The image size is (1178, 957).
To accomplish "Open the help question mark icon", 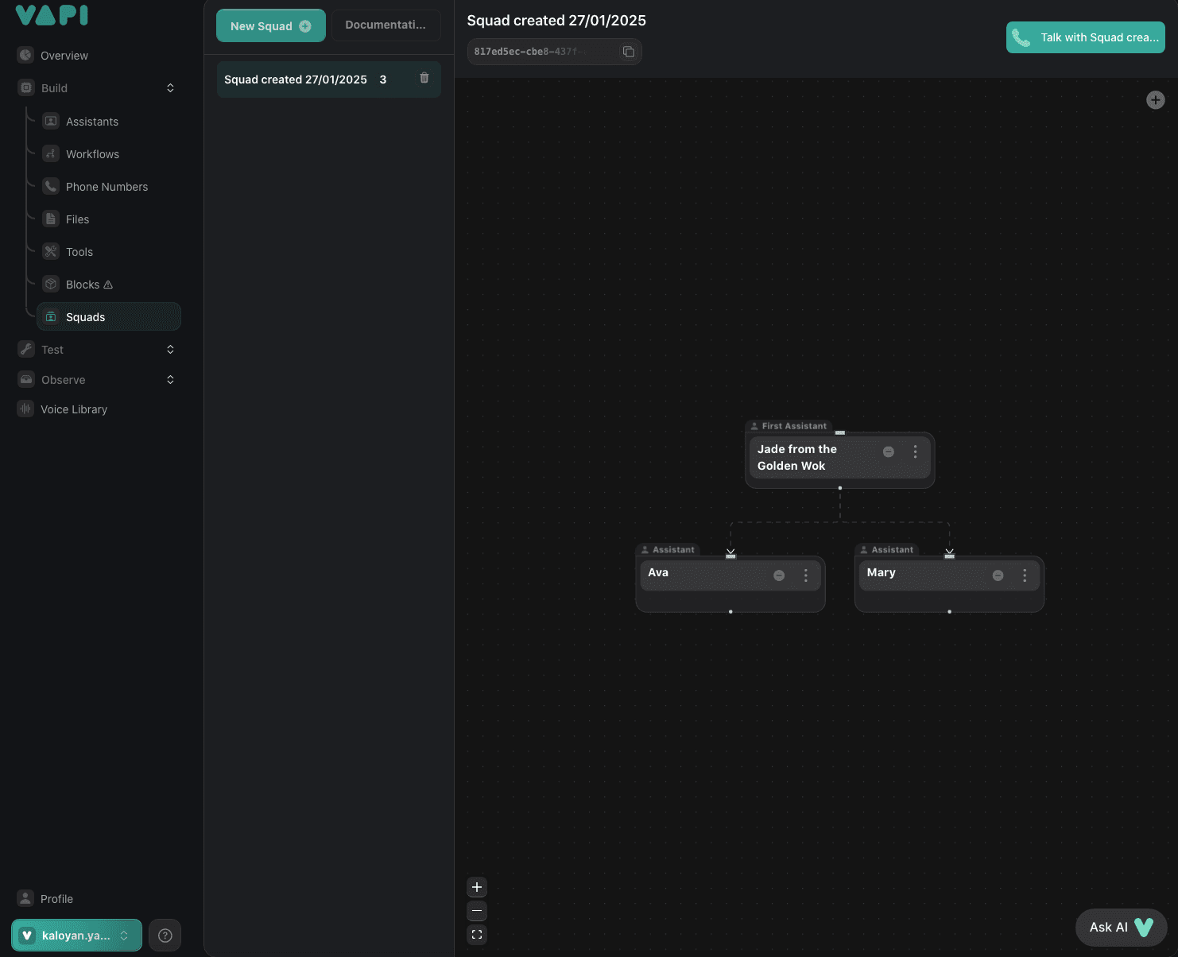I will pyautogui.click(x=165, y=936).
